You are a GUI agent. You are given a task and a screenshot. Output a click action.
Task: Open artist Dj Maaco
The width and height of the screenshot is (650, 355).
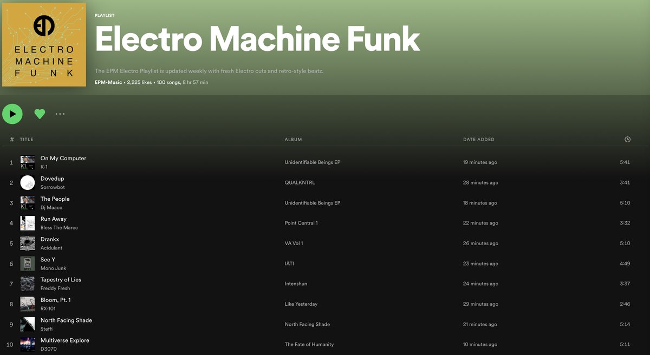coord(51,207)
